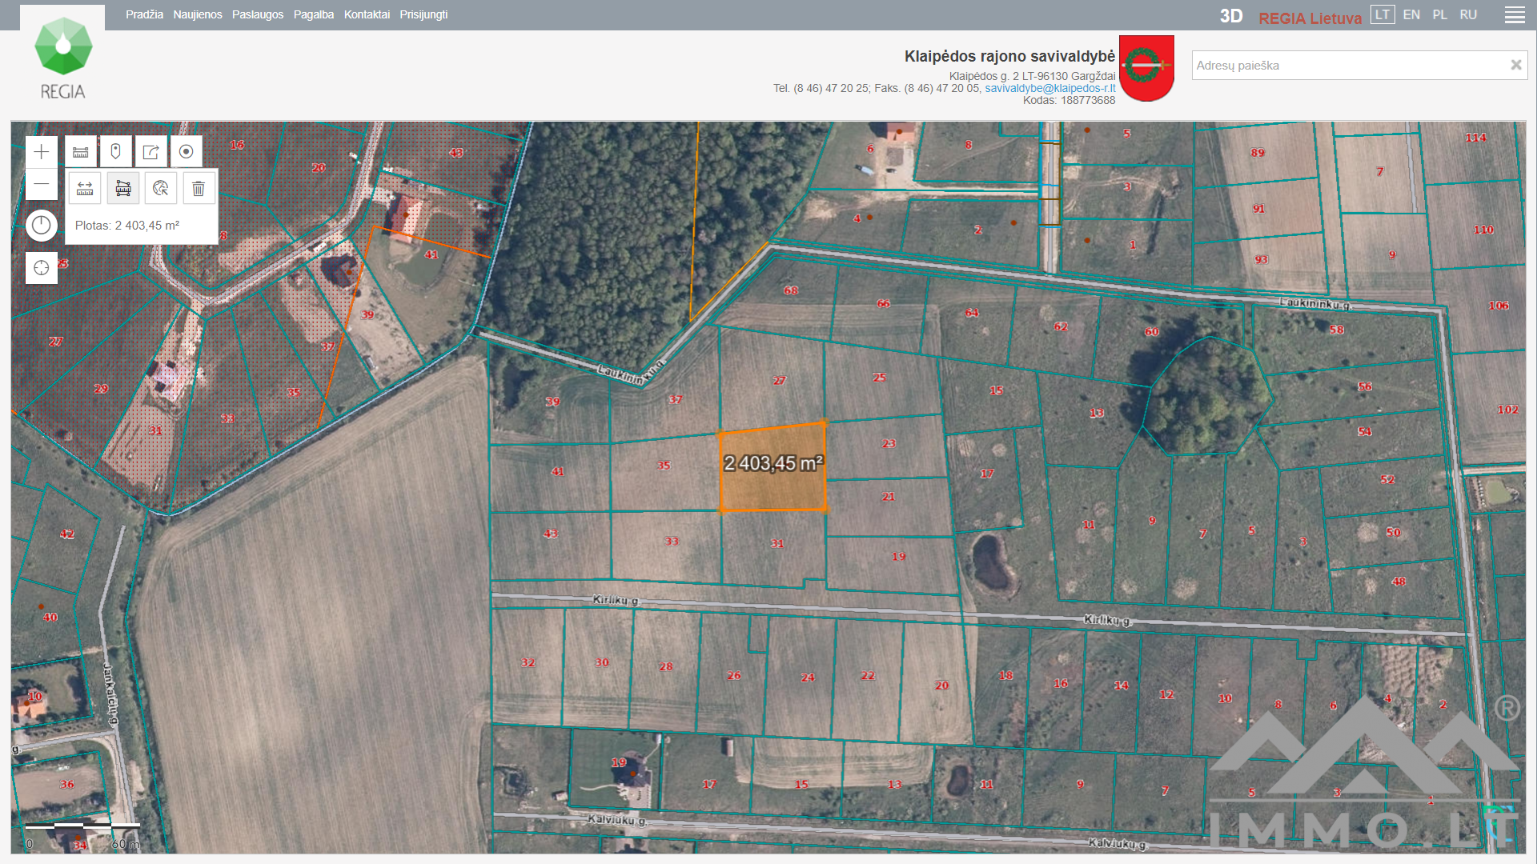Reset map rotation compass button
This screenshot has width=1537, height=864.
click(42, 226)
